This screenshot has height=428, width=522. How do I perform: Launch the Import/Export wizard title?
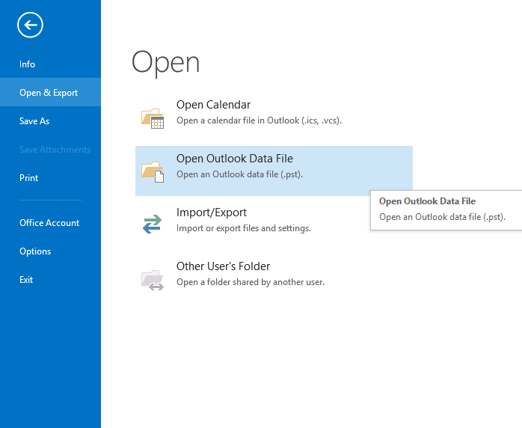[212, 213]
